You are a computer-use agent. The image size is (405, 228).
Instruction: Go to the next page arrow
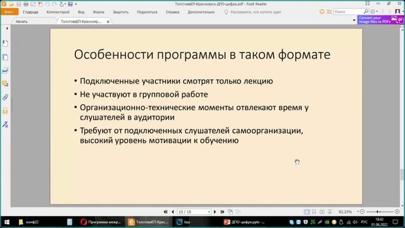(215, 212)
